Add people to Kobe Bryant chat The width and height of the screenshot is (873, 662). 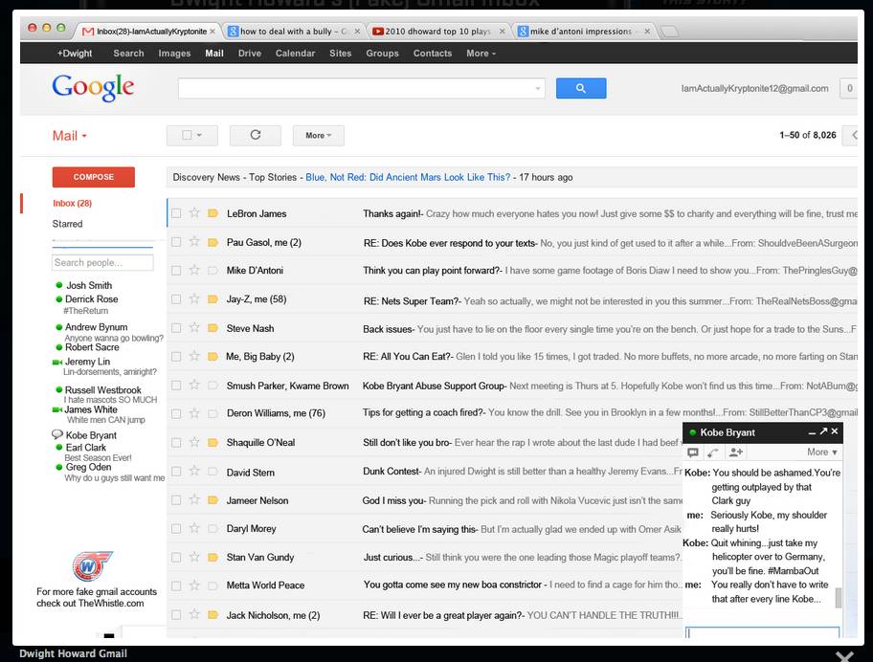tap(736, 452)
